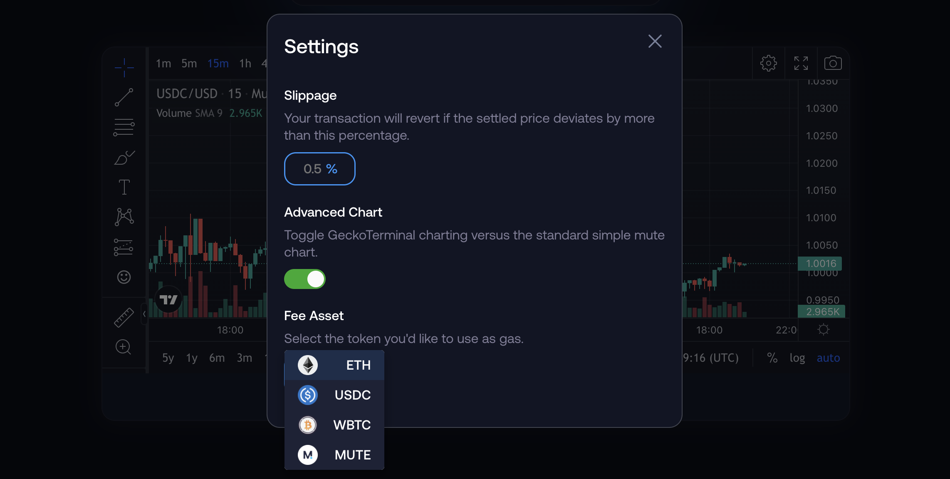Select the XABCD pattern tool
This screenshot has width=950, height=479.
click(x=124, y=216)
